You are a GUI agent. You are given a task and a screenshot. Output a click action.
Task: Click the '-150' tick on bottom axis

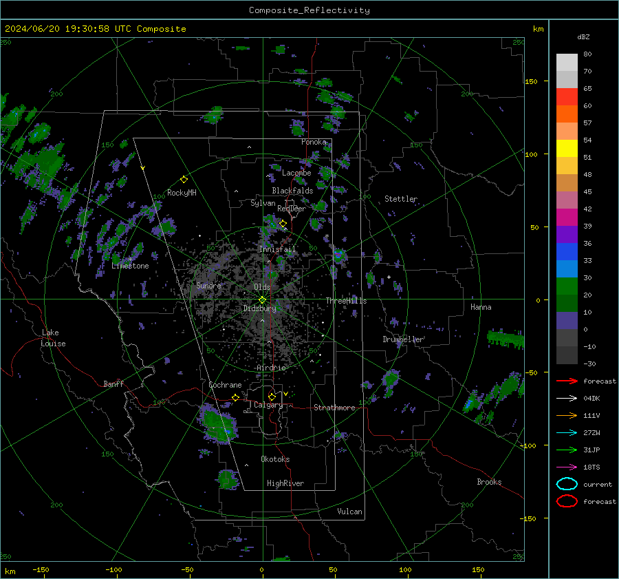click(41, 569)
